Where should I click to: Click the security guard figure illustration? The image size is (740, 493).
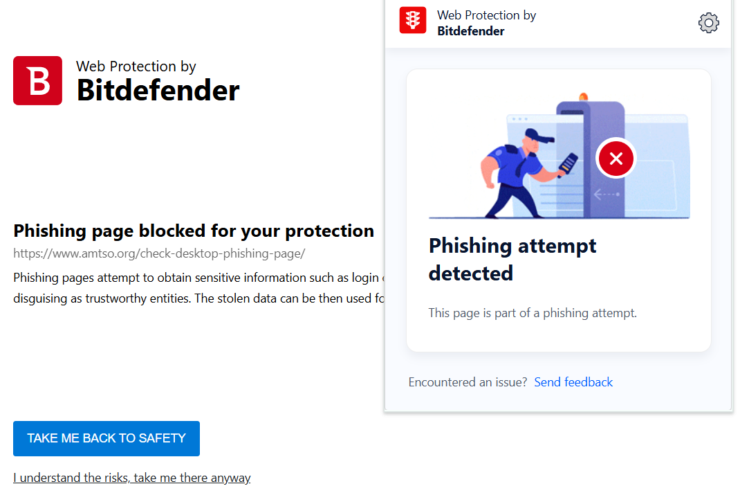(518, 173)
